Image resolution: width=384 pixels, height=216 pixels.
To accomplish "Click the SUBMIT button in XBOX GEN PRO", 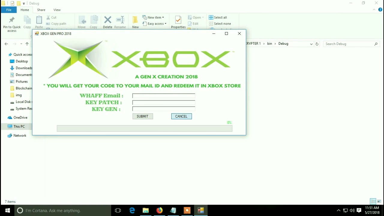I will coord(142,116).
